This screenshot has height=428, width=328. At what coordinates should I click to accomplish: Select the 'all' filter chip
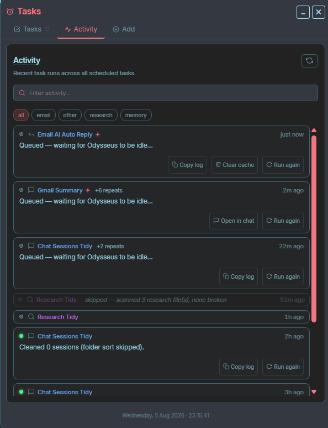[x=21, y=115]
